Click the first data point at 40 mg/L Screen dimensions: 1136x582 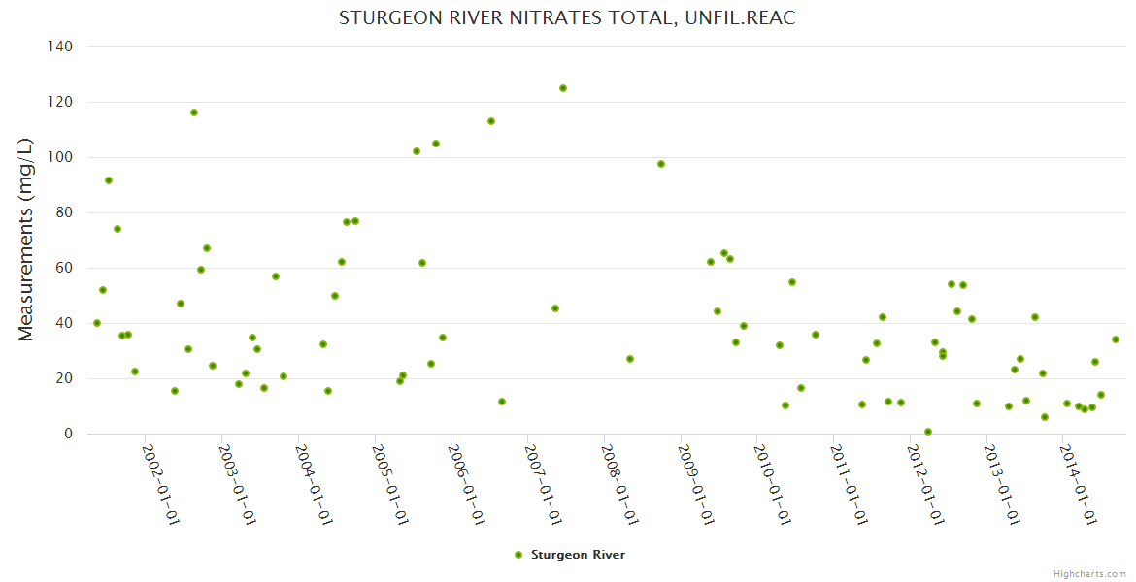(x=97, y=323)
